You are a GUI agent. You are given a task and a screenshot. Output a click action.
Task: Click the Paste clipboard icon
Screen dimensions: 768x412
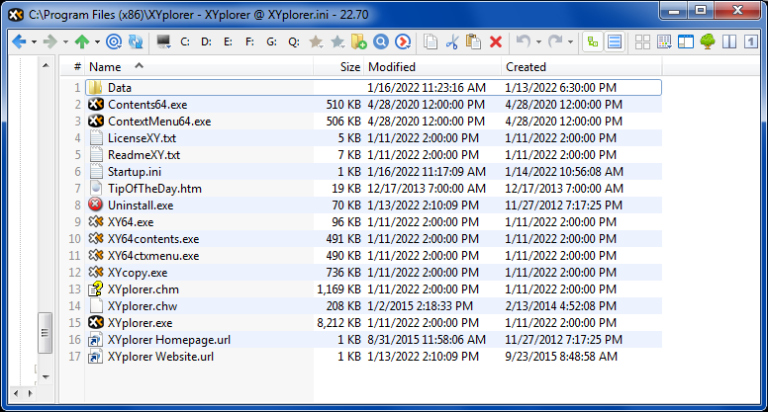coord(473,42)
